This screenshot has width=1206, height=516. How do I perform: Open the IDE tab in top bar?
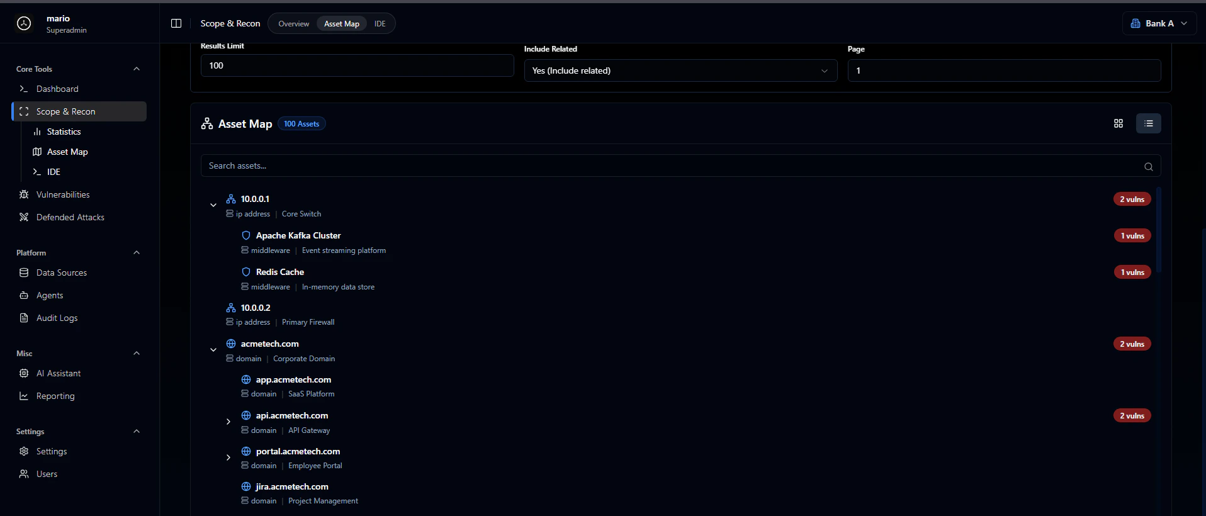(x=380, y=24)
